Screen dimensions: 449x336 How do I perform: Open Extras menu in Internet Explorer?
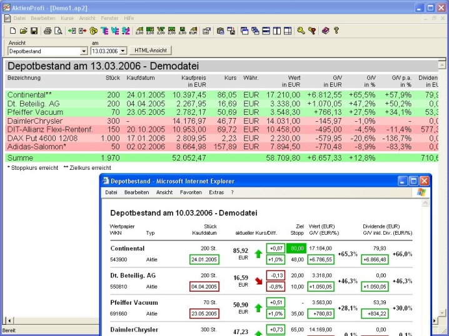pos(216,192)
